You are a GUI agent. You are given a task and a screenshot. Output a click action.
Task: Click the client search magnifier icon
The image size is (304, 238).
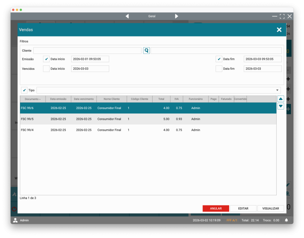146,51
